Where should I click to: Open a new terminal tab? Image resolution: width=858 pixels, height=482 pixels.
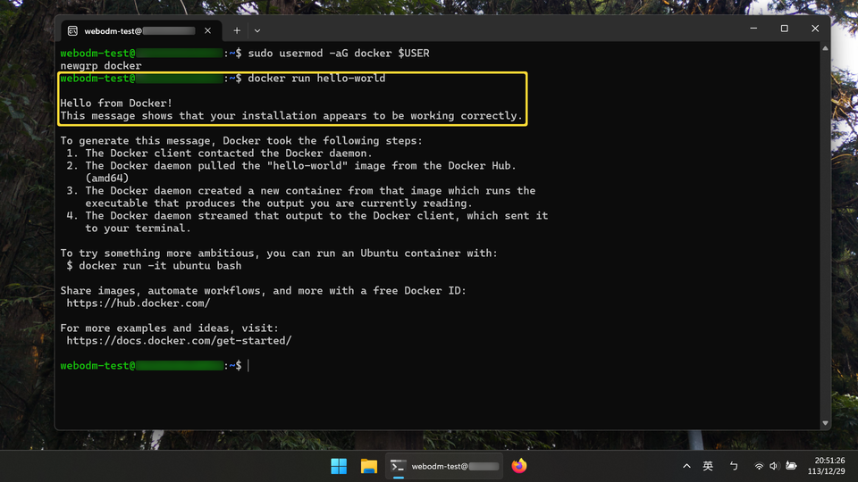tap(237, 30)
